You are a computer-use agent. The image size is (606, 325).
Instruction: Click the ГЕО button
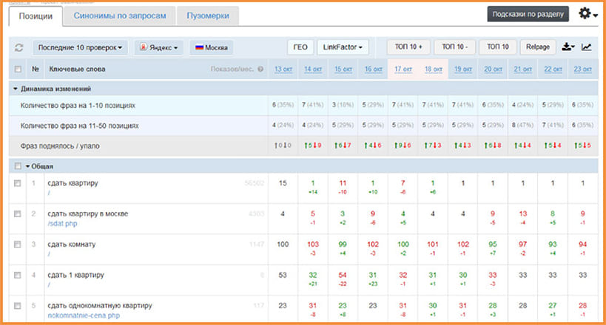point(300,47)
